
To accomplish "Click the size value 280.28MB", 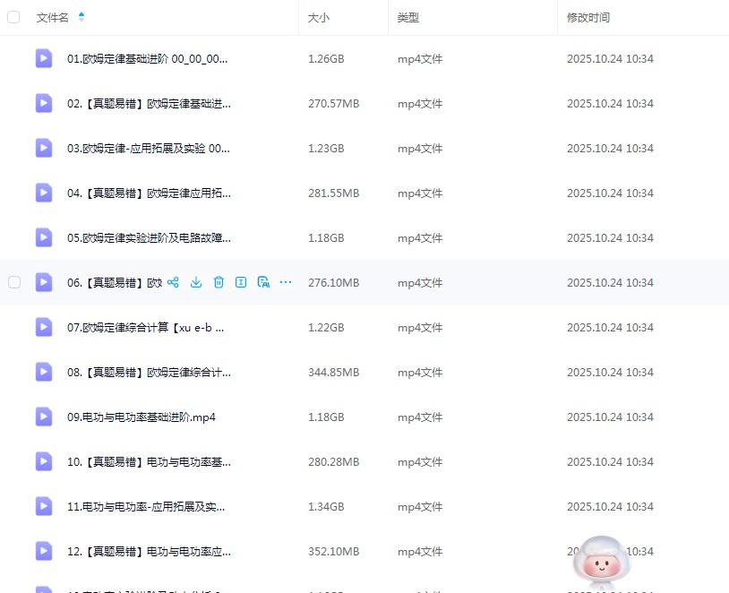I will (x=333, y=462).
